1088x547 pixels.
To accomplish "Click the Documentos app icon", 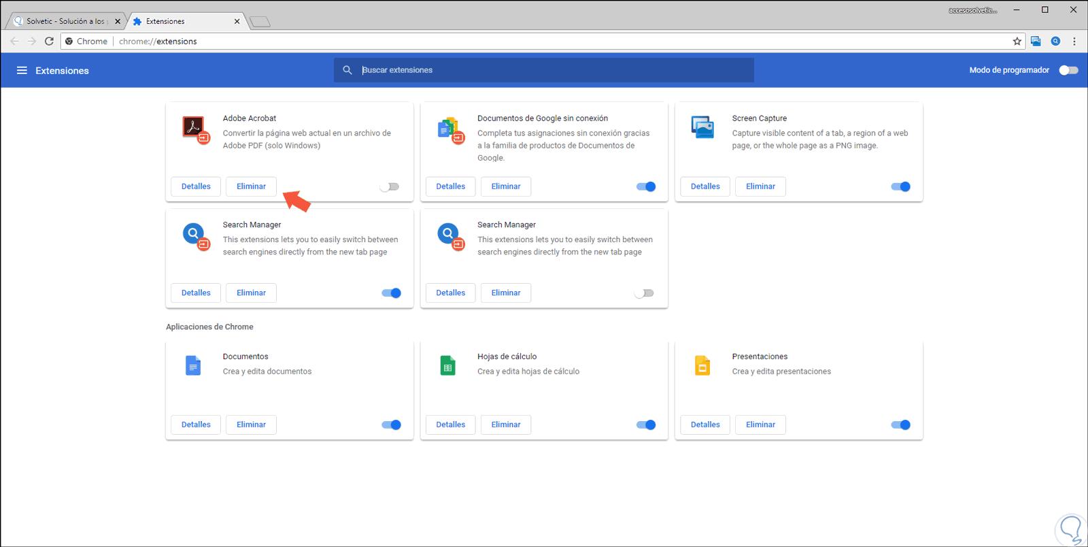I will (x=193, y=366).
